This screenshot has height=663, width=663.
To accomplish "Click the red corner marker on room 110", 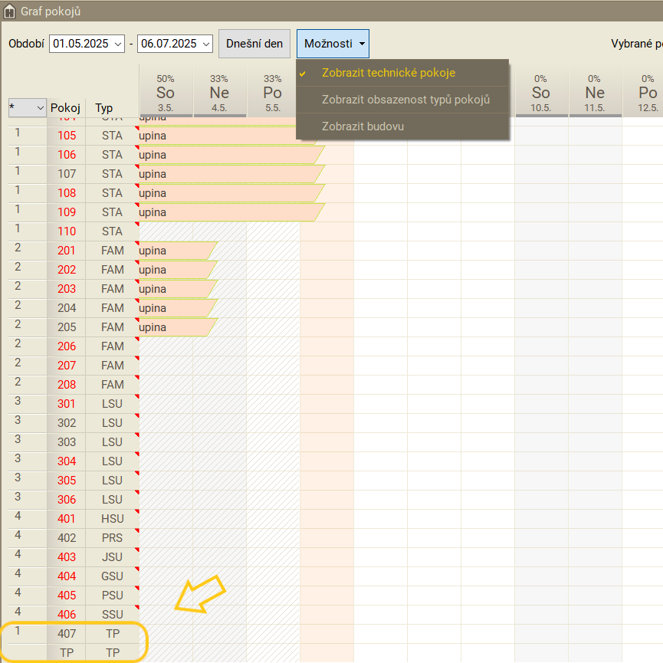I will pos(137,225).
